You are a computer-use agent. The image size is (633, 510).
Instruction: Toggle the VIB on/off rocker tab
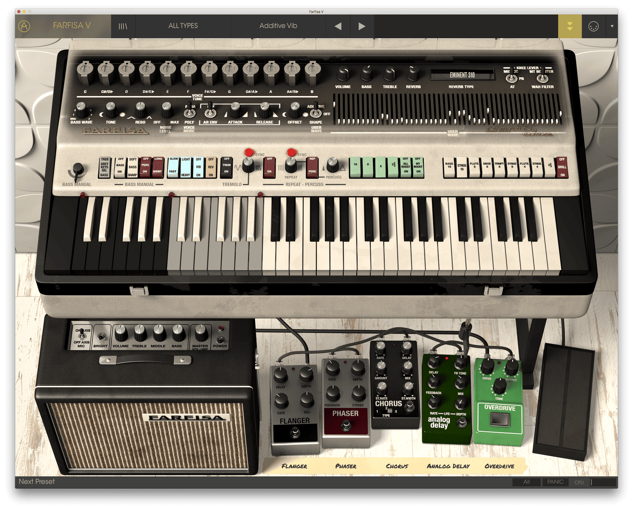tap(199, 167)
